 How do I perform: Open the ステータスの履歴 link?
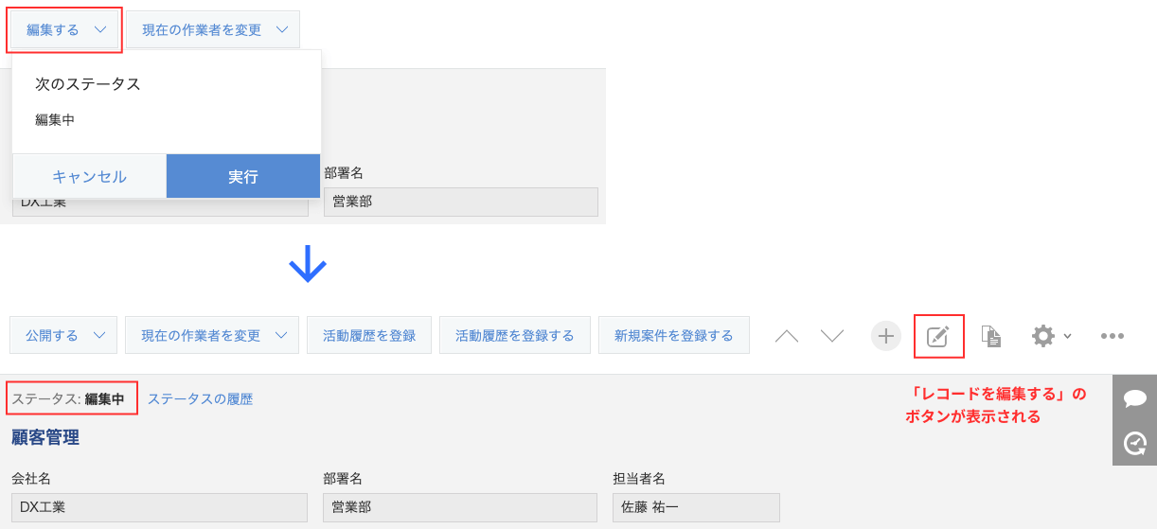[x=200, y=398]
